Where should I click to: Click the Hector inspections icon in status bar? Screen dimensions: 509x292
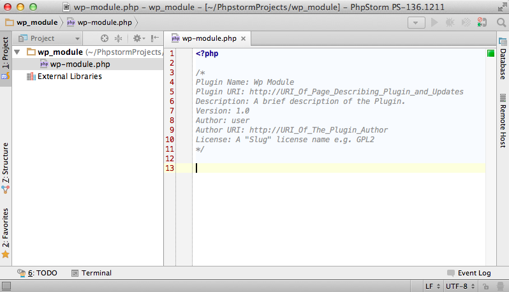500,286
